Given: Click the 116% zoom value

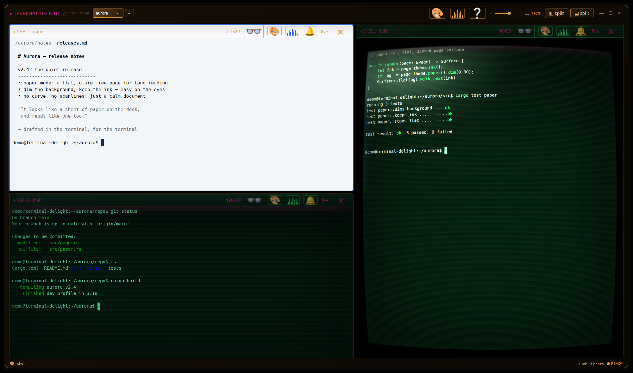Looking at the screenshot, I should tap(536, 13).
